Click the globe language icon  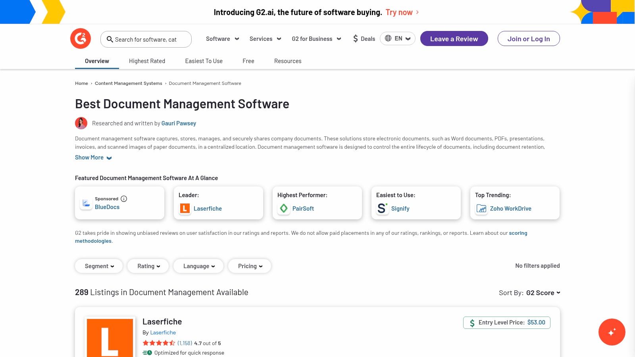[388, 38]
